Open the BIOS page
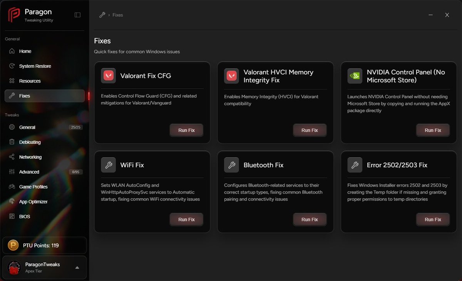Image resolution: width=462 pixels, height=281 pixels. (x=45, y=217)
